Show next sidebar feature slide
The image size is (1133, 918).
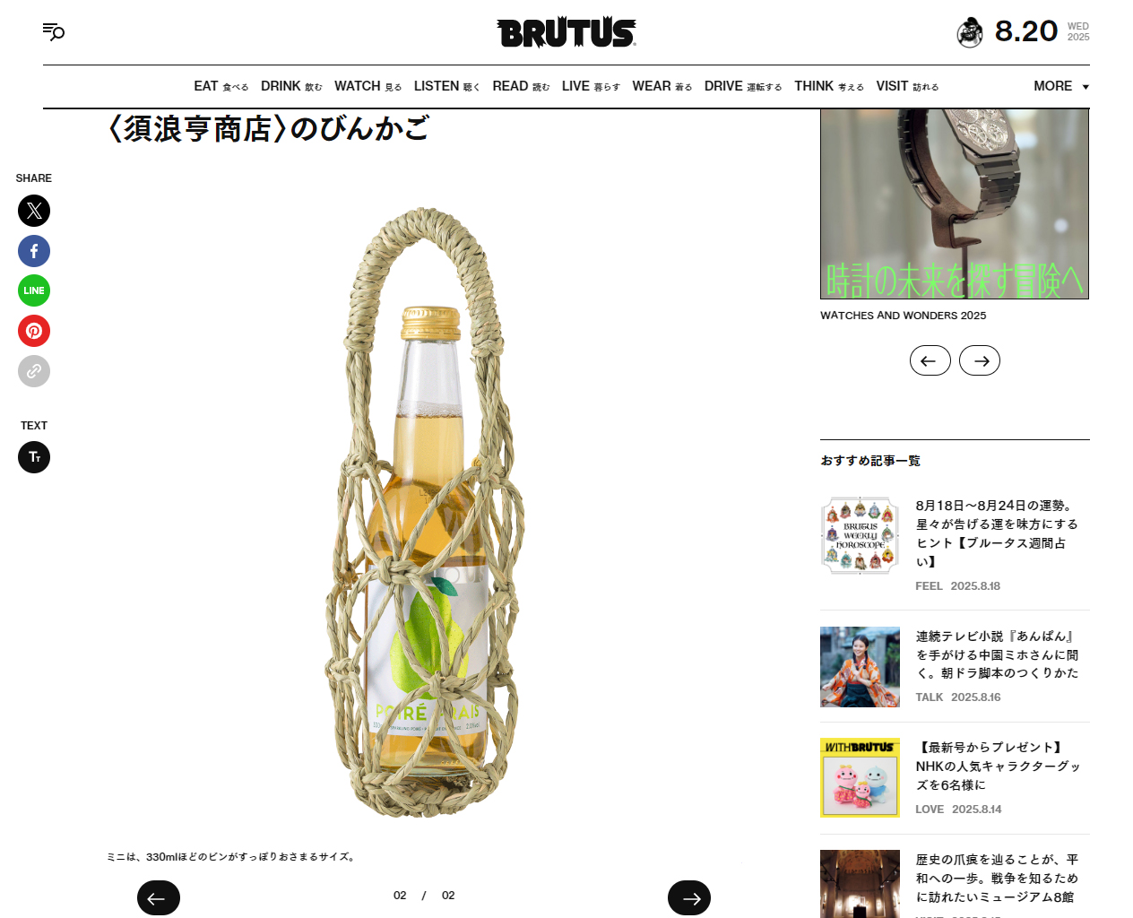(980, 360)
